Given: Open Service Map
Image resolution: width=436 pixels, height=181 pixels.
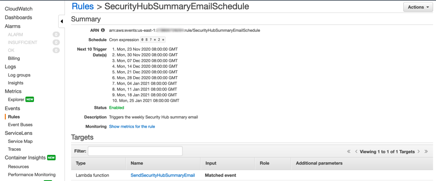Looking at the screenshot, I should (20, 142).
